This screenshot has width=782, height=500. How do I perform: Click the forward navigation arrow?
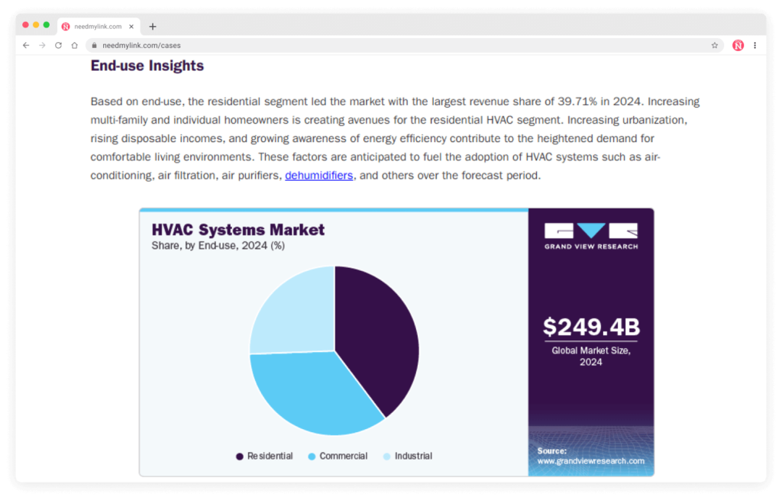[x=42, y=45]
